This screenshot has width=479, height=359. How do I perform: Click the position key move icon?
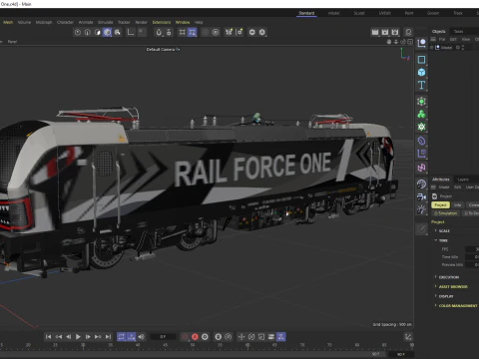point(241,337)
